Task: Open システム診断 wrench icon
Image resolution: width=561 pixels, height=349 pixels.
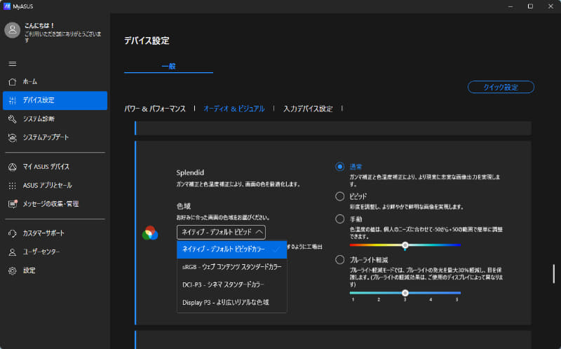Action: coord(12,119)
